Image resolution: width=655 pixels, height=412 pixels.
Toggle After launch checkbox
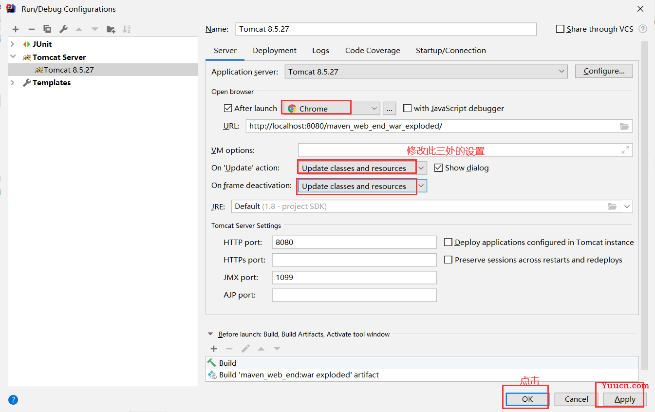pos(227,108)
